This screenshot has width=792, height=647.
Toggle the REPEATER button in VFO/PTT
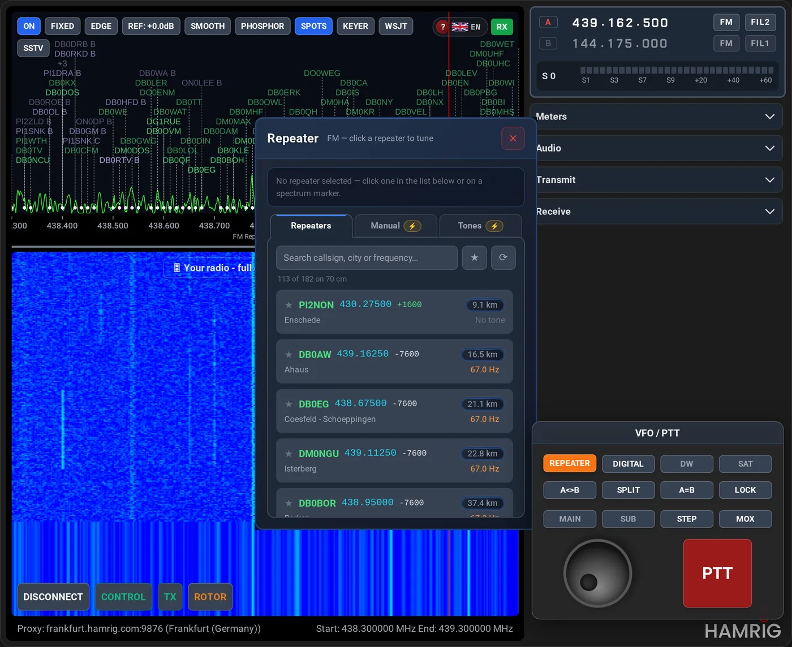570,463
